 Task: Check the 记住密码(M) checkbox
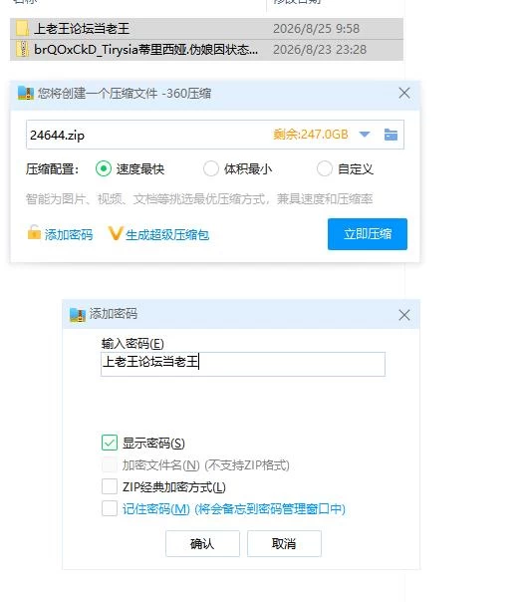pyautogui.click(x=110, y=508)
